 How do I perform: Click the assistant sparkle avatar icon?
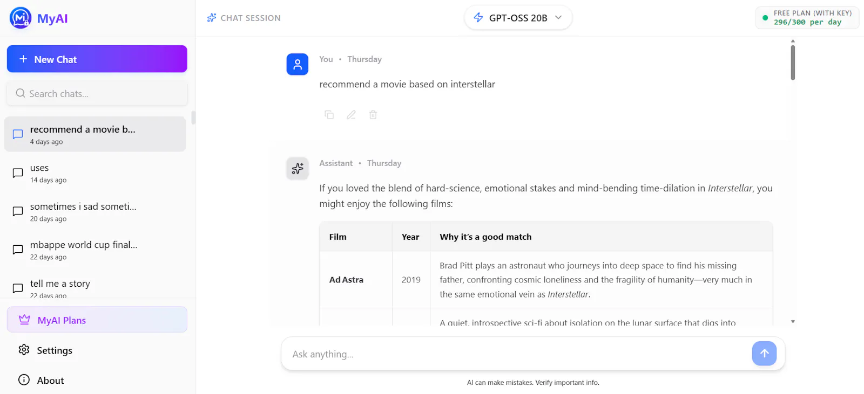[298, 169]
